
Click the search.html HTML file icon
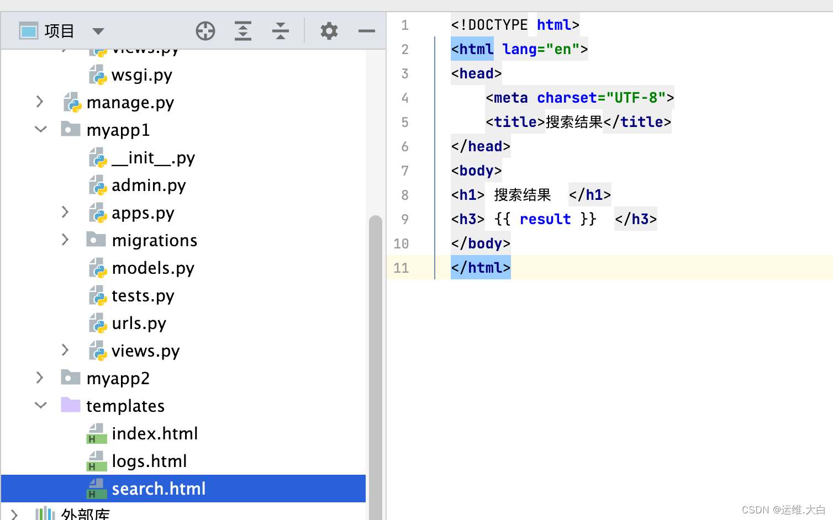click(97, 489)
